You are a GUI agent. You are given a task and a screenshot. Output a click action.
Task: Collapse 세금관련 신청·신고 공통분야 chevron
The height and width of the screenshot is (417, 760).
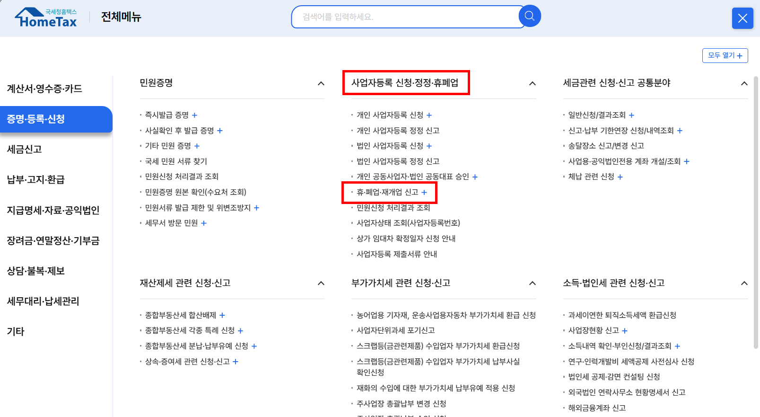tap(744, 83)
